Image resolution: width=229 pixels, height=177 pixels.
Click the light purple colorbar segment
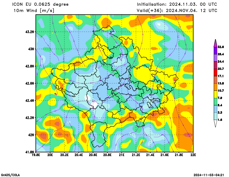tap(216, 58)
